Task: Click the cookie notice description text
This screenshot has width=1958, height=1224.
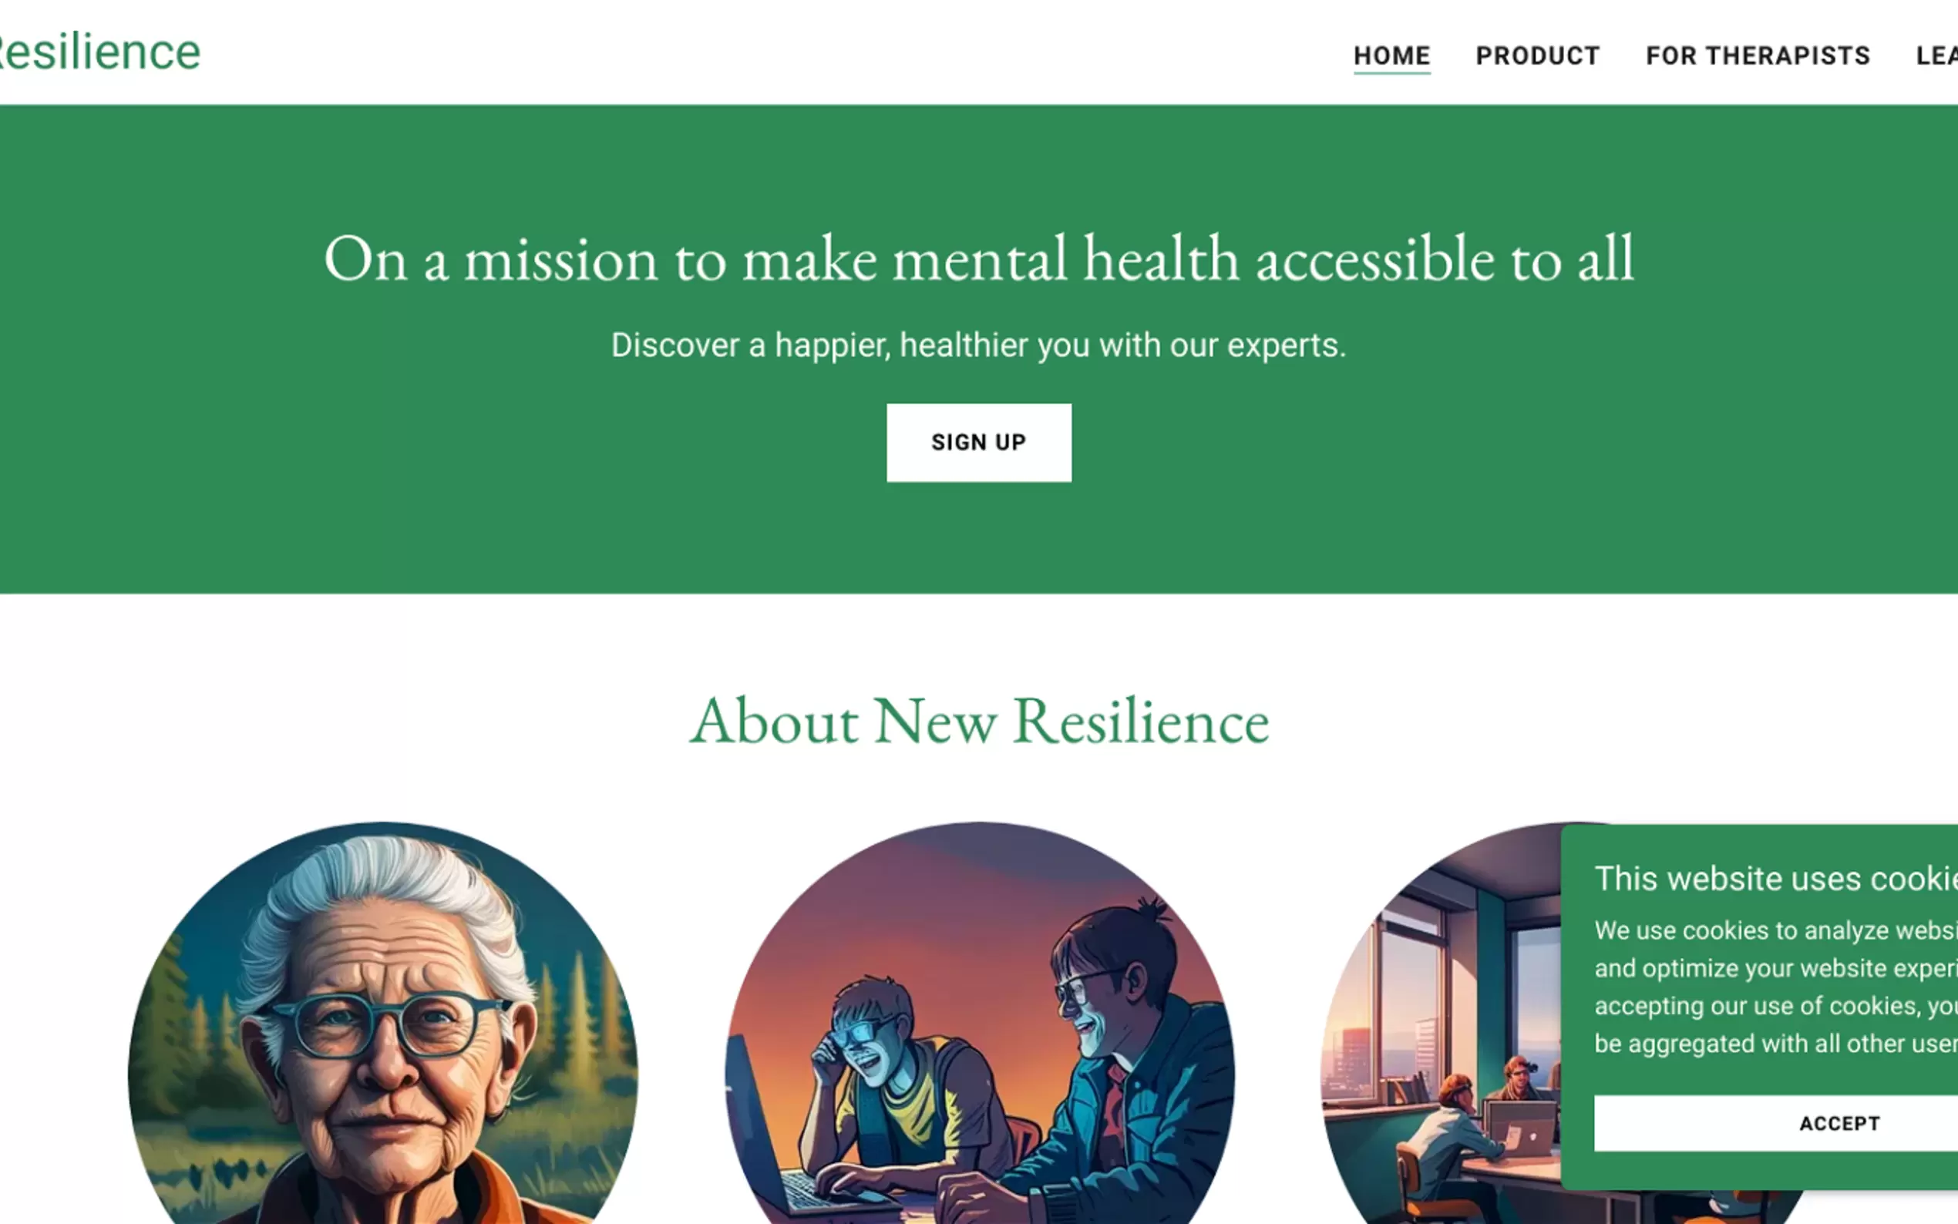Action: [1776, 987]
